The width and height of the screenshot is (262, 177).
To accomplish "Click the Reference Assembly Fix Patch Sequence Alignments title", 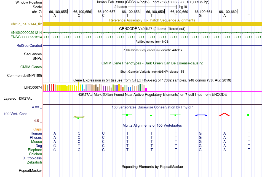I will click(152, 20).
